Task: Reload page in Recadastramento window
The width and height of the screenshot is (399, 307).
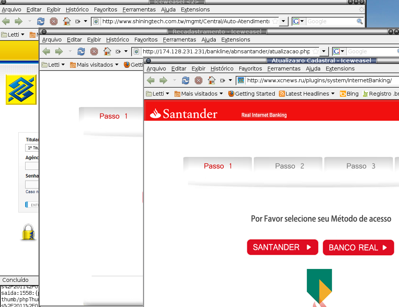Action: tap(81, 52)
